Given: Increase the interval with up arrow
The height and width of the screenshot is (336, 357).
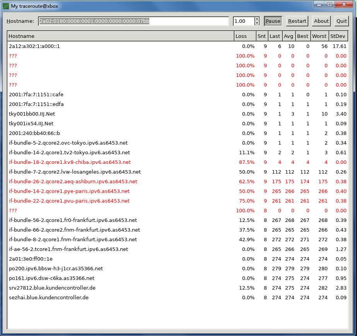Looking at the screenshot, I should (x=257, y=19).
